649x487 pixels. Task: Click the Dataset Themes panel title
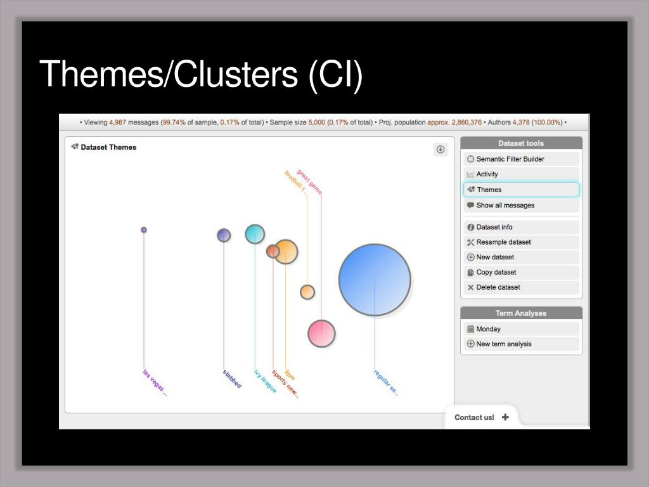point(108,147)
